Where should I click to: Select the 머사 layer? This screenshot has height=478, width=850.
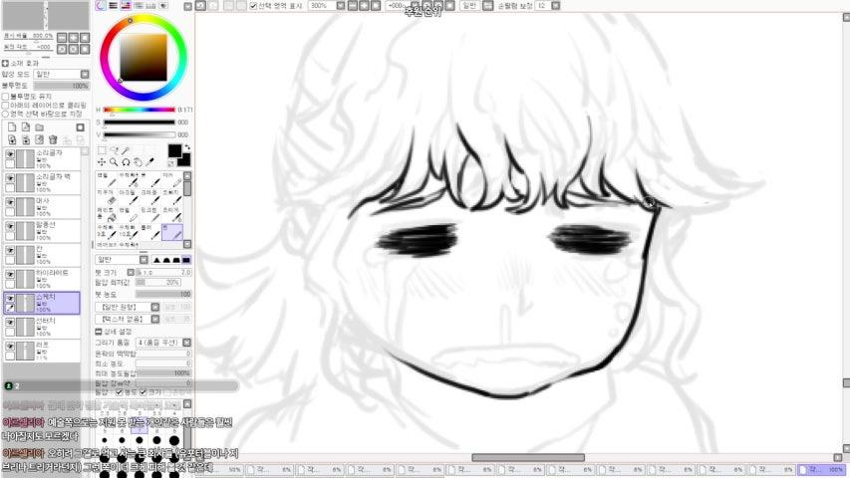(x=50, y=205)
